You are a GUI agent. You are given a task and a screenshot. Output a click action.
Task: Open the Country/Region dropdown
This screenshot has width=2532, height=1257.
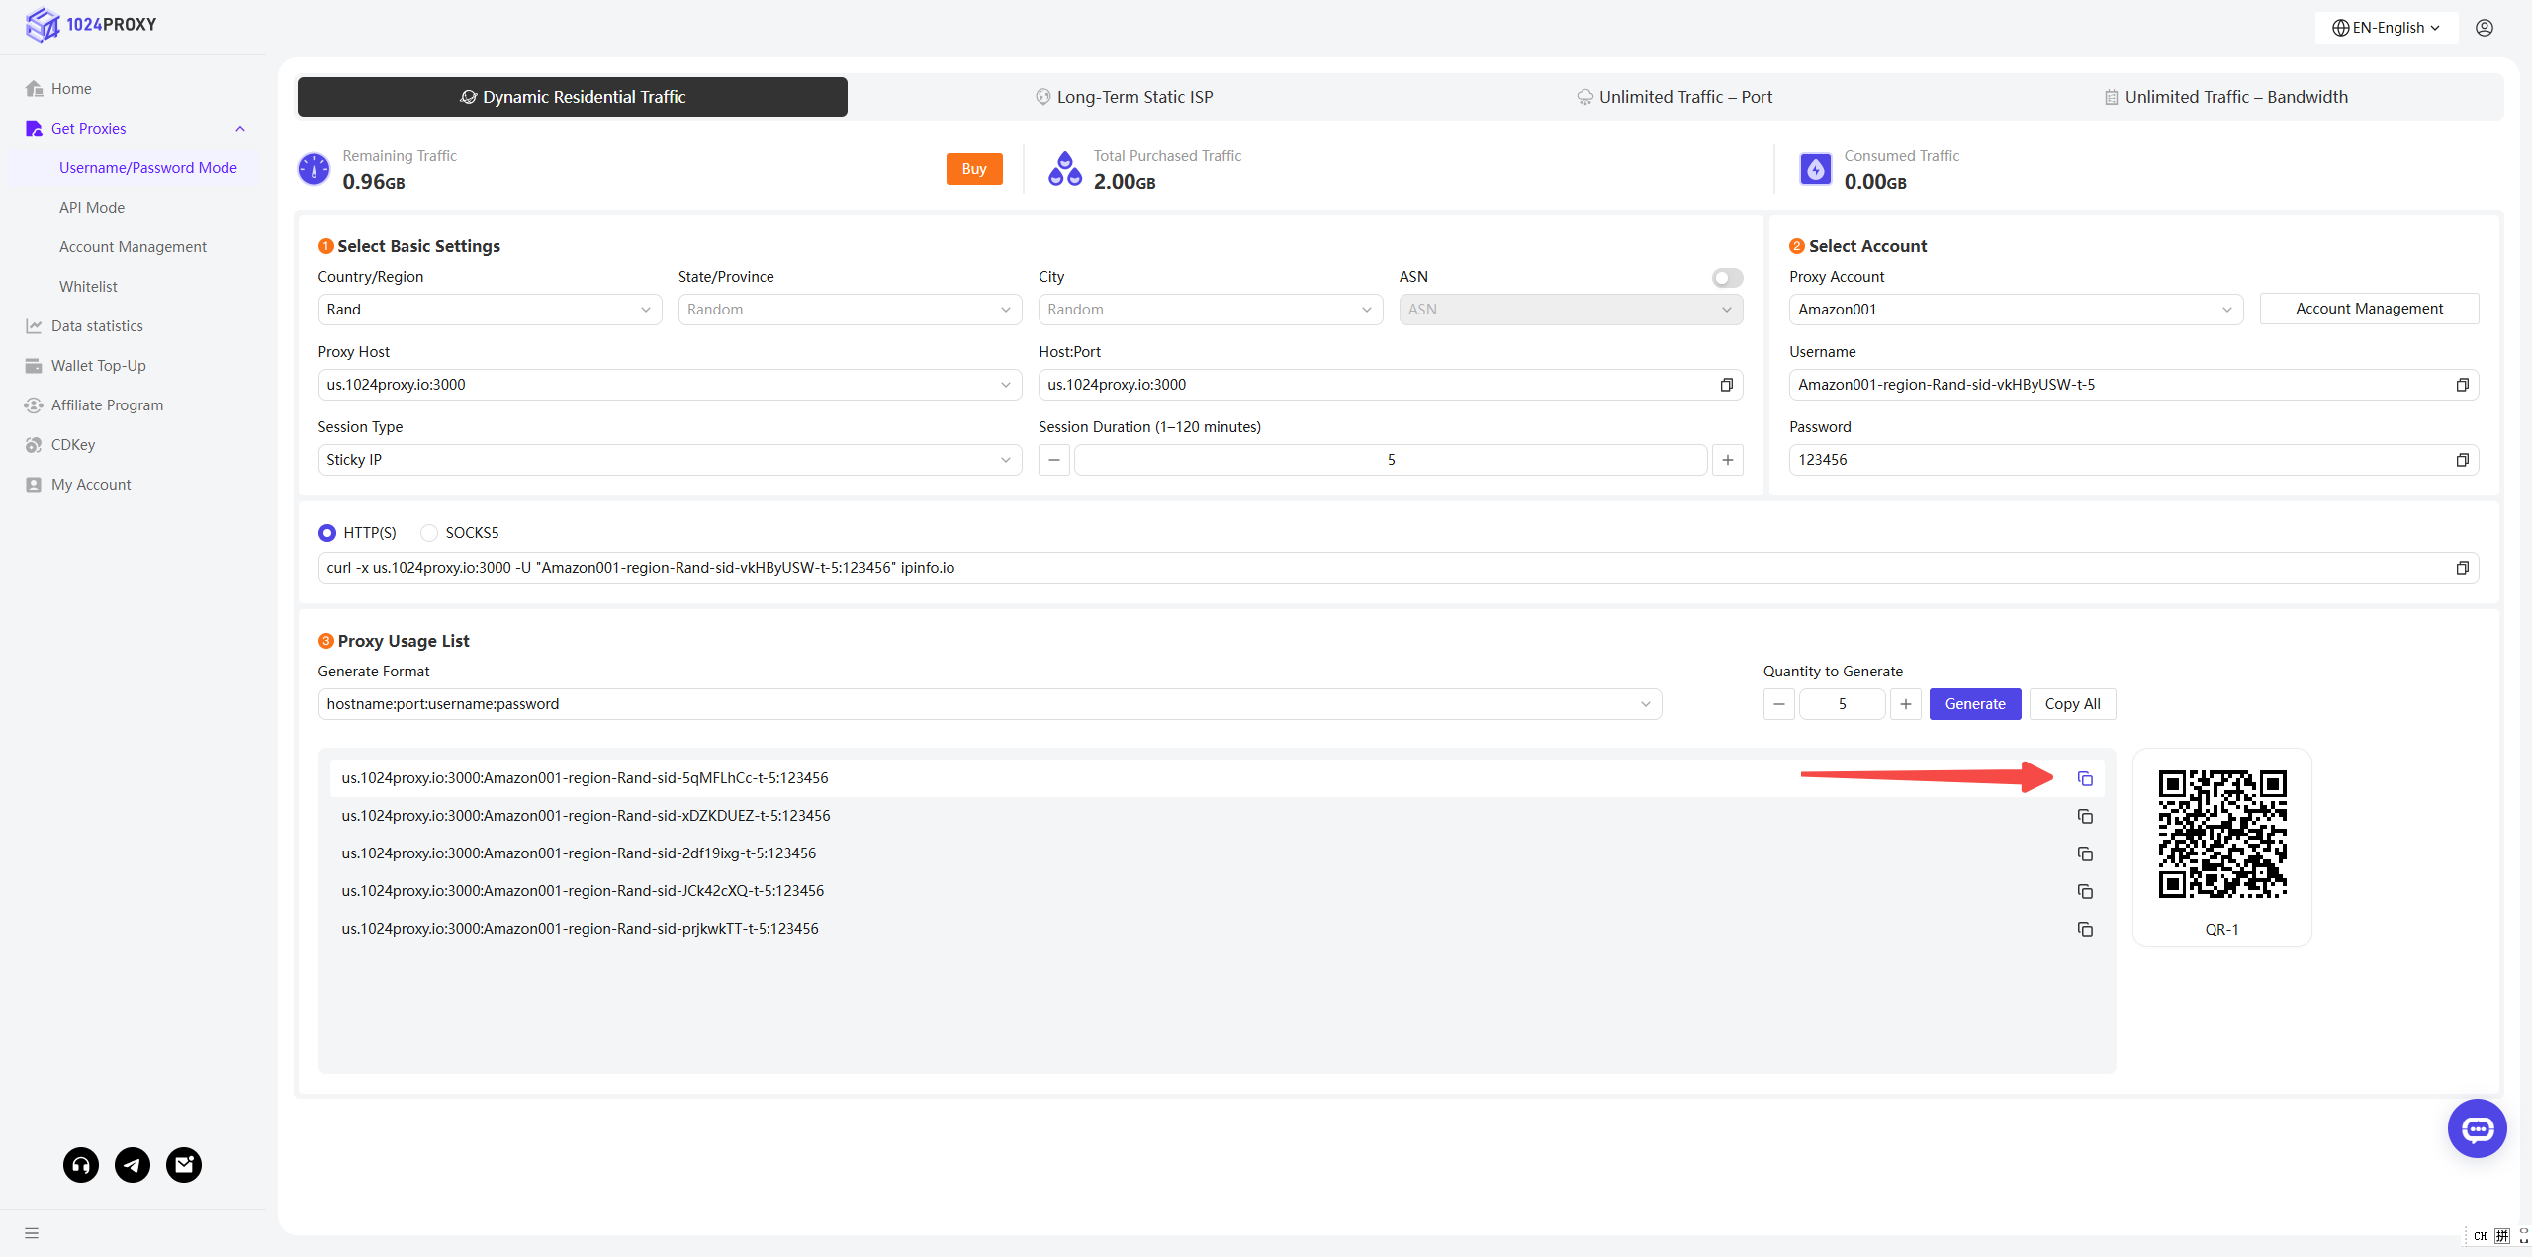click(x=489, y=310)
